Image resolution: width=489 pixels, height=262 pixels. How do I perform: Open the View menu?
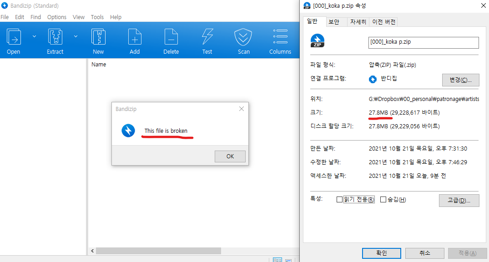pos(79,17)
